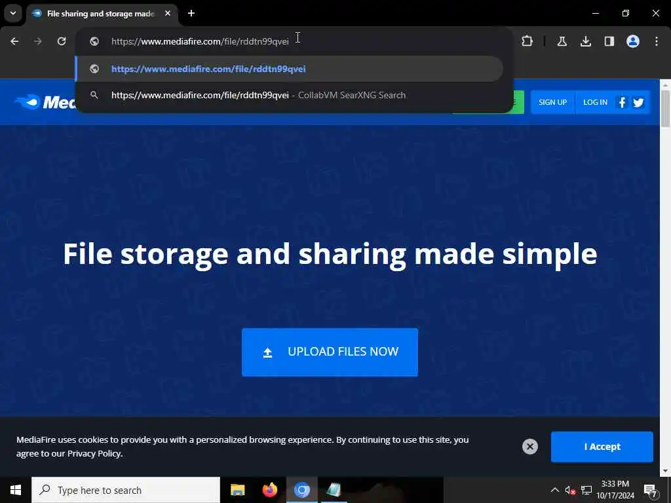The width and height of the screenshot is (671, 503).
Task: Click the browser forward arrow
Action: coord(37,41)
